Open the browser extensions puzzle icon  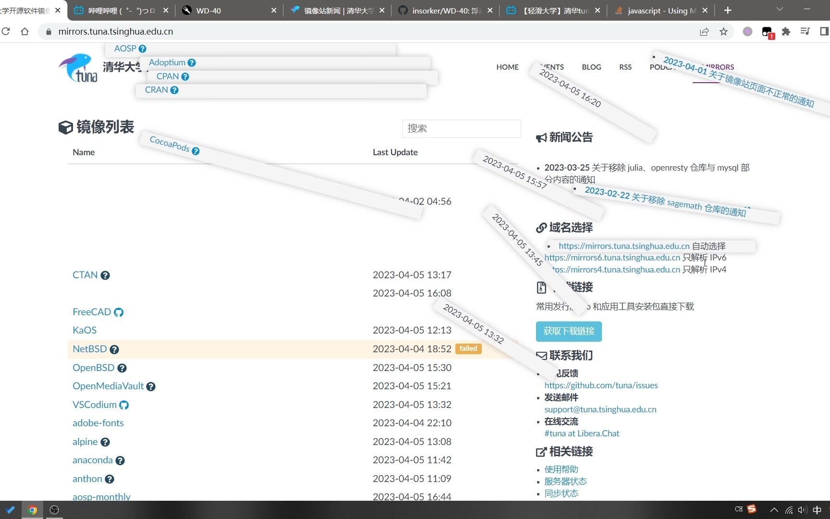(786, 32)
